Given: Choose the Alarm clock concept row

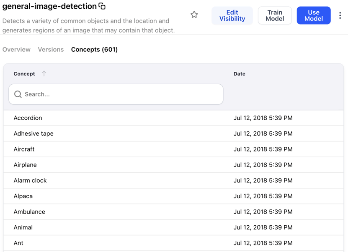Looking at the screenshot, I should coord(30,181).
